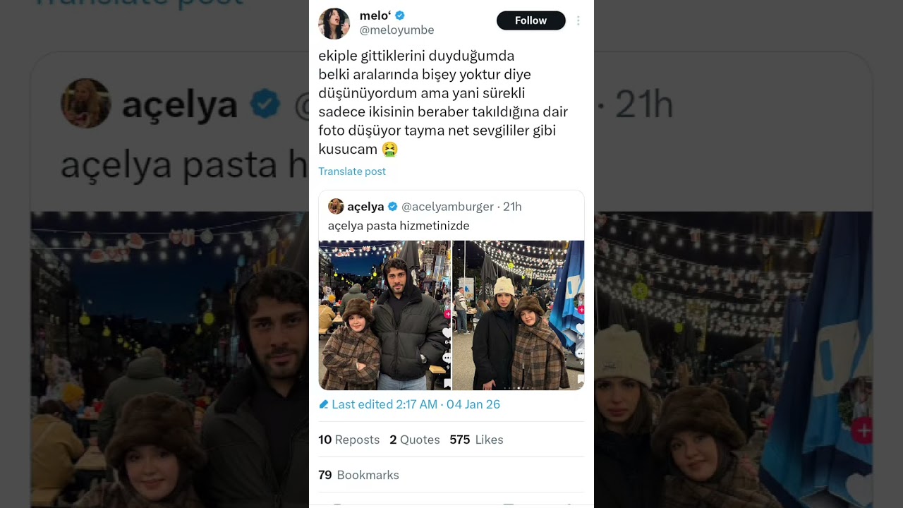
Task: Click the pencil edit-history icon
Action: (x=324, y=404)
